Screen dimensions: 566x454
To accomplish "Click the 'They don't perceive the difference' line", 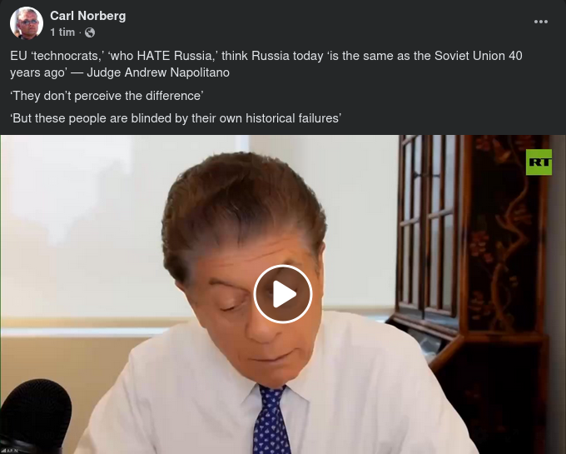I will [x=107, y=96].
